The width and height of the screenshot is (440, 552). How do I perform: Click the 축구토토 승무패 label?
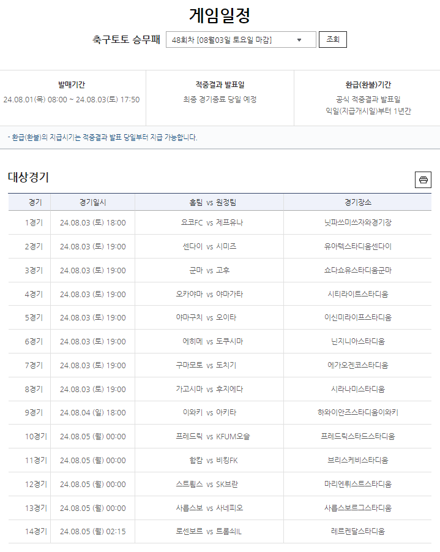point(126,39)
